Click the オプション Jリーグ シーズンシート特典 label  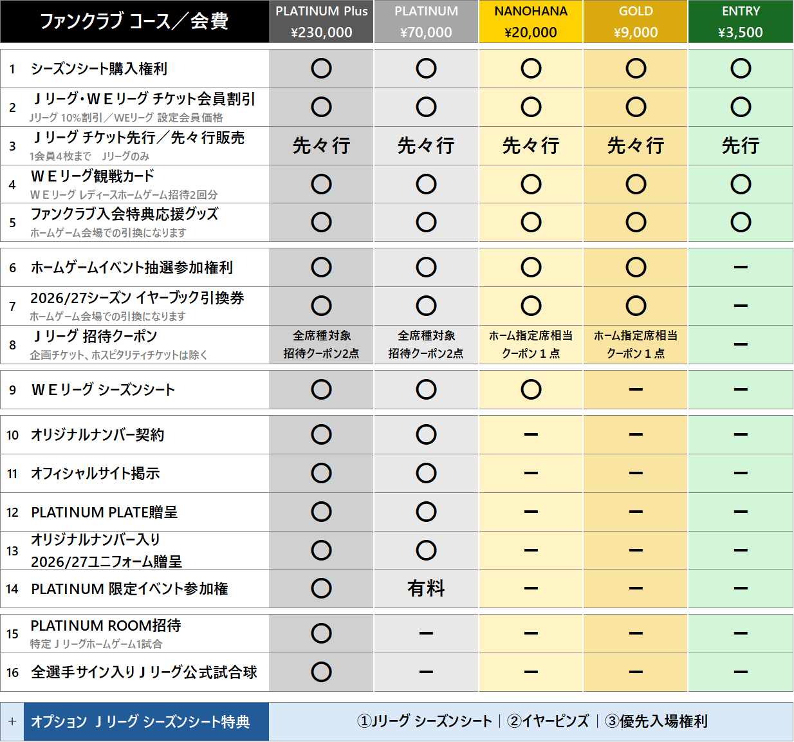click(140, 721)
